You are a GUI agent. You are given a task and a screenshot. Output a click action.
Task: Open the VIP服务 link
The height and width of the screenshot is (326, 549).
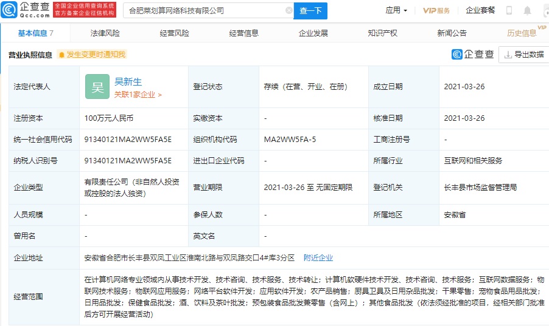pos(436,10)
